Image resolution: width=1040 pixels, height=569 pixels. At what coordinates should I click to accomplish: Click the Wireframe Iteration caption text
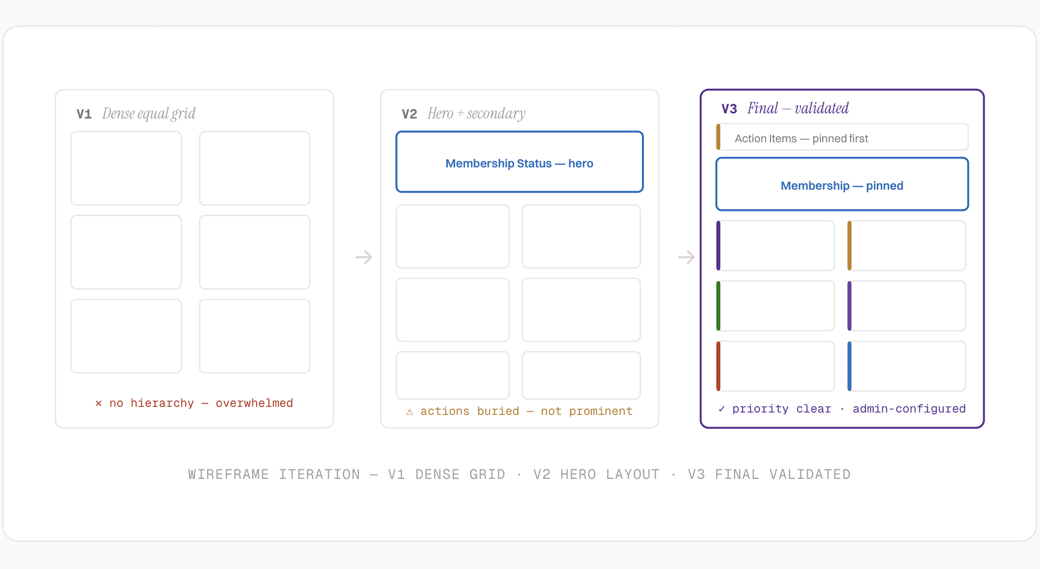(520, 475)
